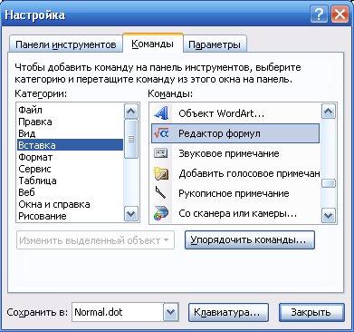The height and width of the screenshot is (332, 354).
Task: Click the Редактор формул square-root icon
Action: point(161,133)
